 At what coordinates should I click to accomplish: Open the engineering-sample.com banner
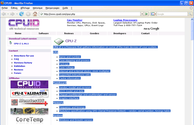[x=29, y=111]
